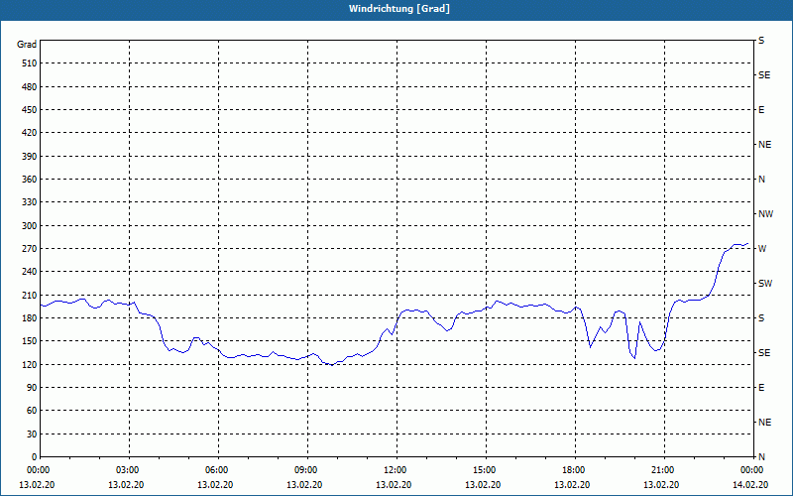Click the 'Grad' unit label above the axis

(27, 45)
